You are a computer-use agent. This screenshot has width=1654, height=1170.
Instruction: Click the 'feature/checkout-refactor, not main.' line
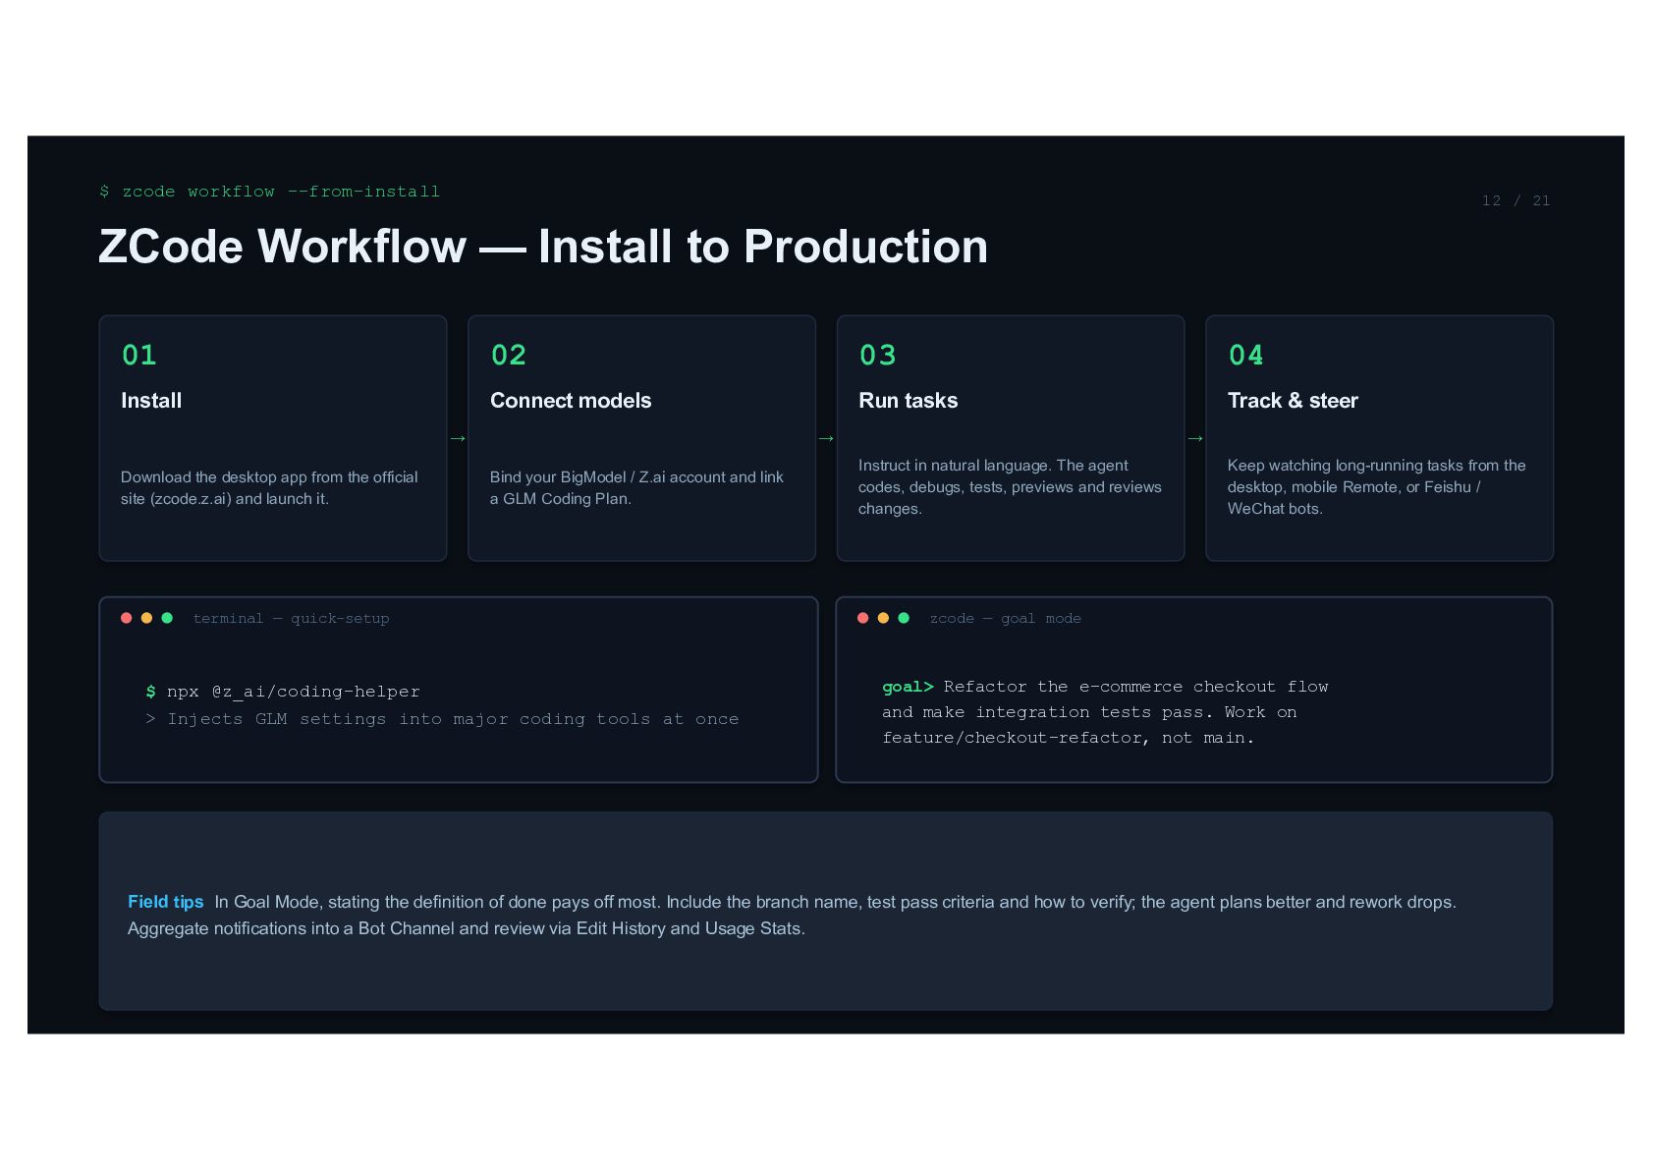pos(1068,738)
